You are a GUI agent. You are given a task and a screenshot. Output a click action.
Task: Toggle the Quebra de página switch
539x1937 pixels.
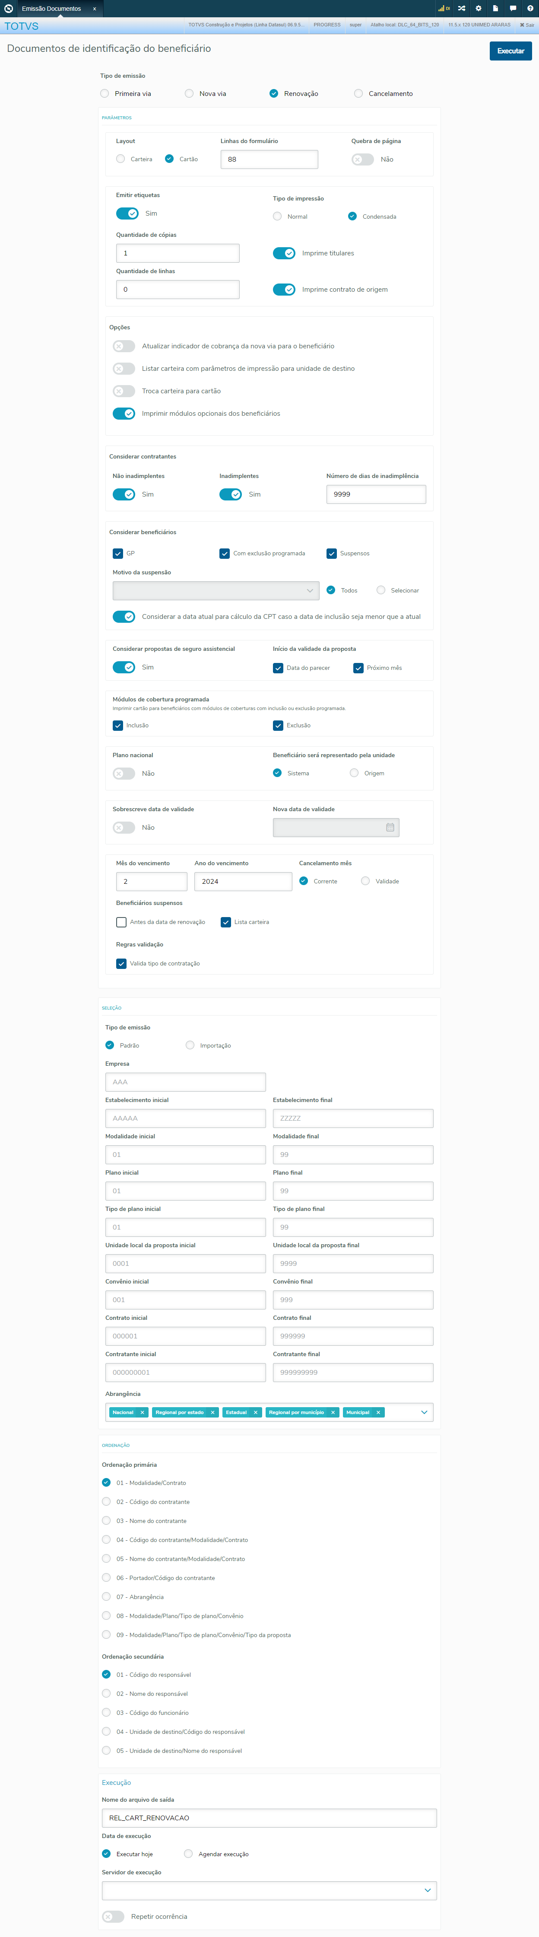[362, 159]
